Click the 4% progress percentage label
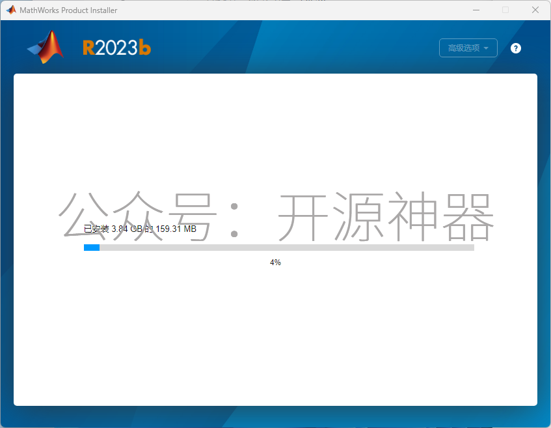551x428 pixels. (275, 263)
